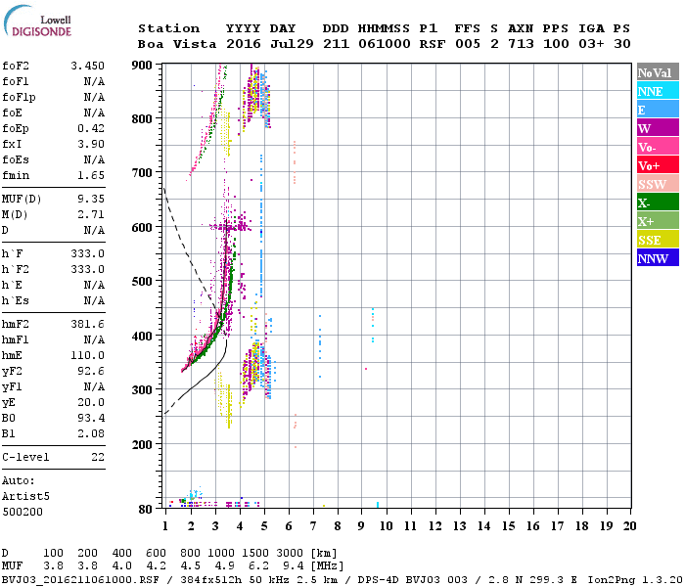
Task: Click the Lowell Digisonde logo
Action: point(37,21)
